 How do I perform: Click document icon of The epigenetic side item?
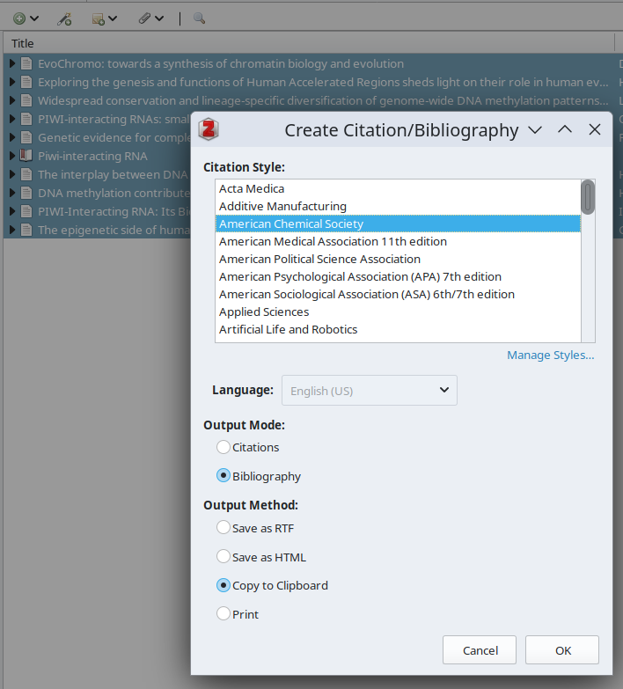pos(26,230)
